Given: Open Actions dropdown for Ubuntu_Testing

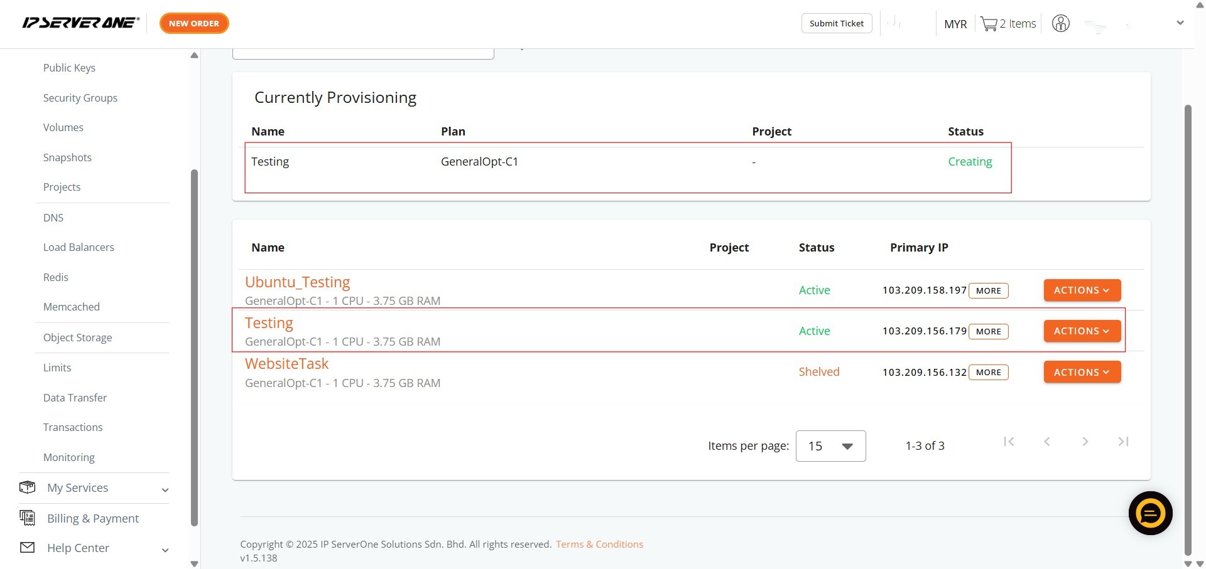Looking at the screenshot, I should tap(1082, 290).
